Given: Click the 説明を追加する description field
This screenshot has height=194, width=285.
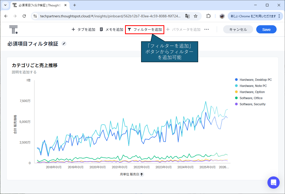Looking at the screenshot, I should coord(24,72).
